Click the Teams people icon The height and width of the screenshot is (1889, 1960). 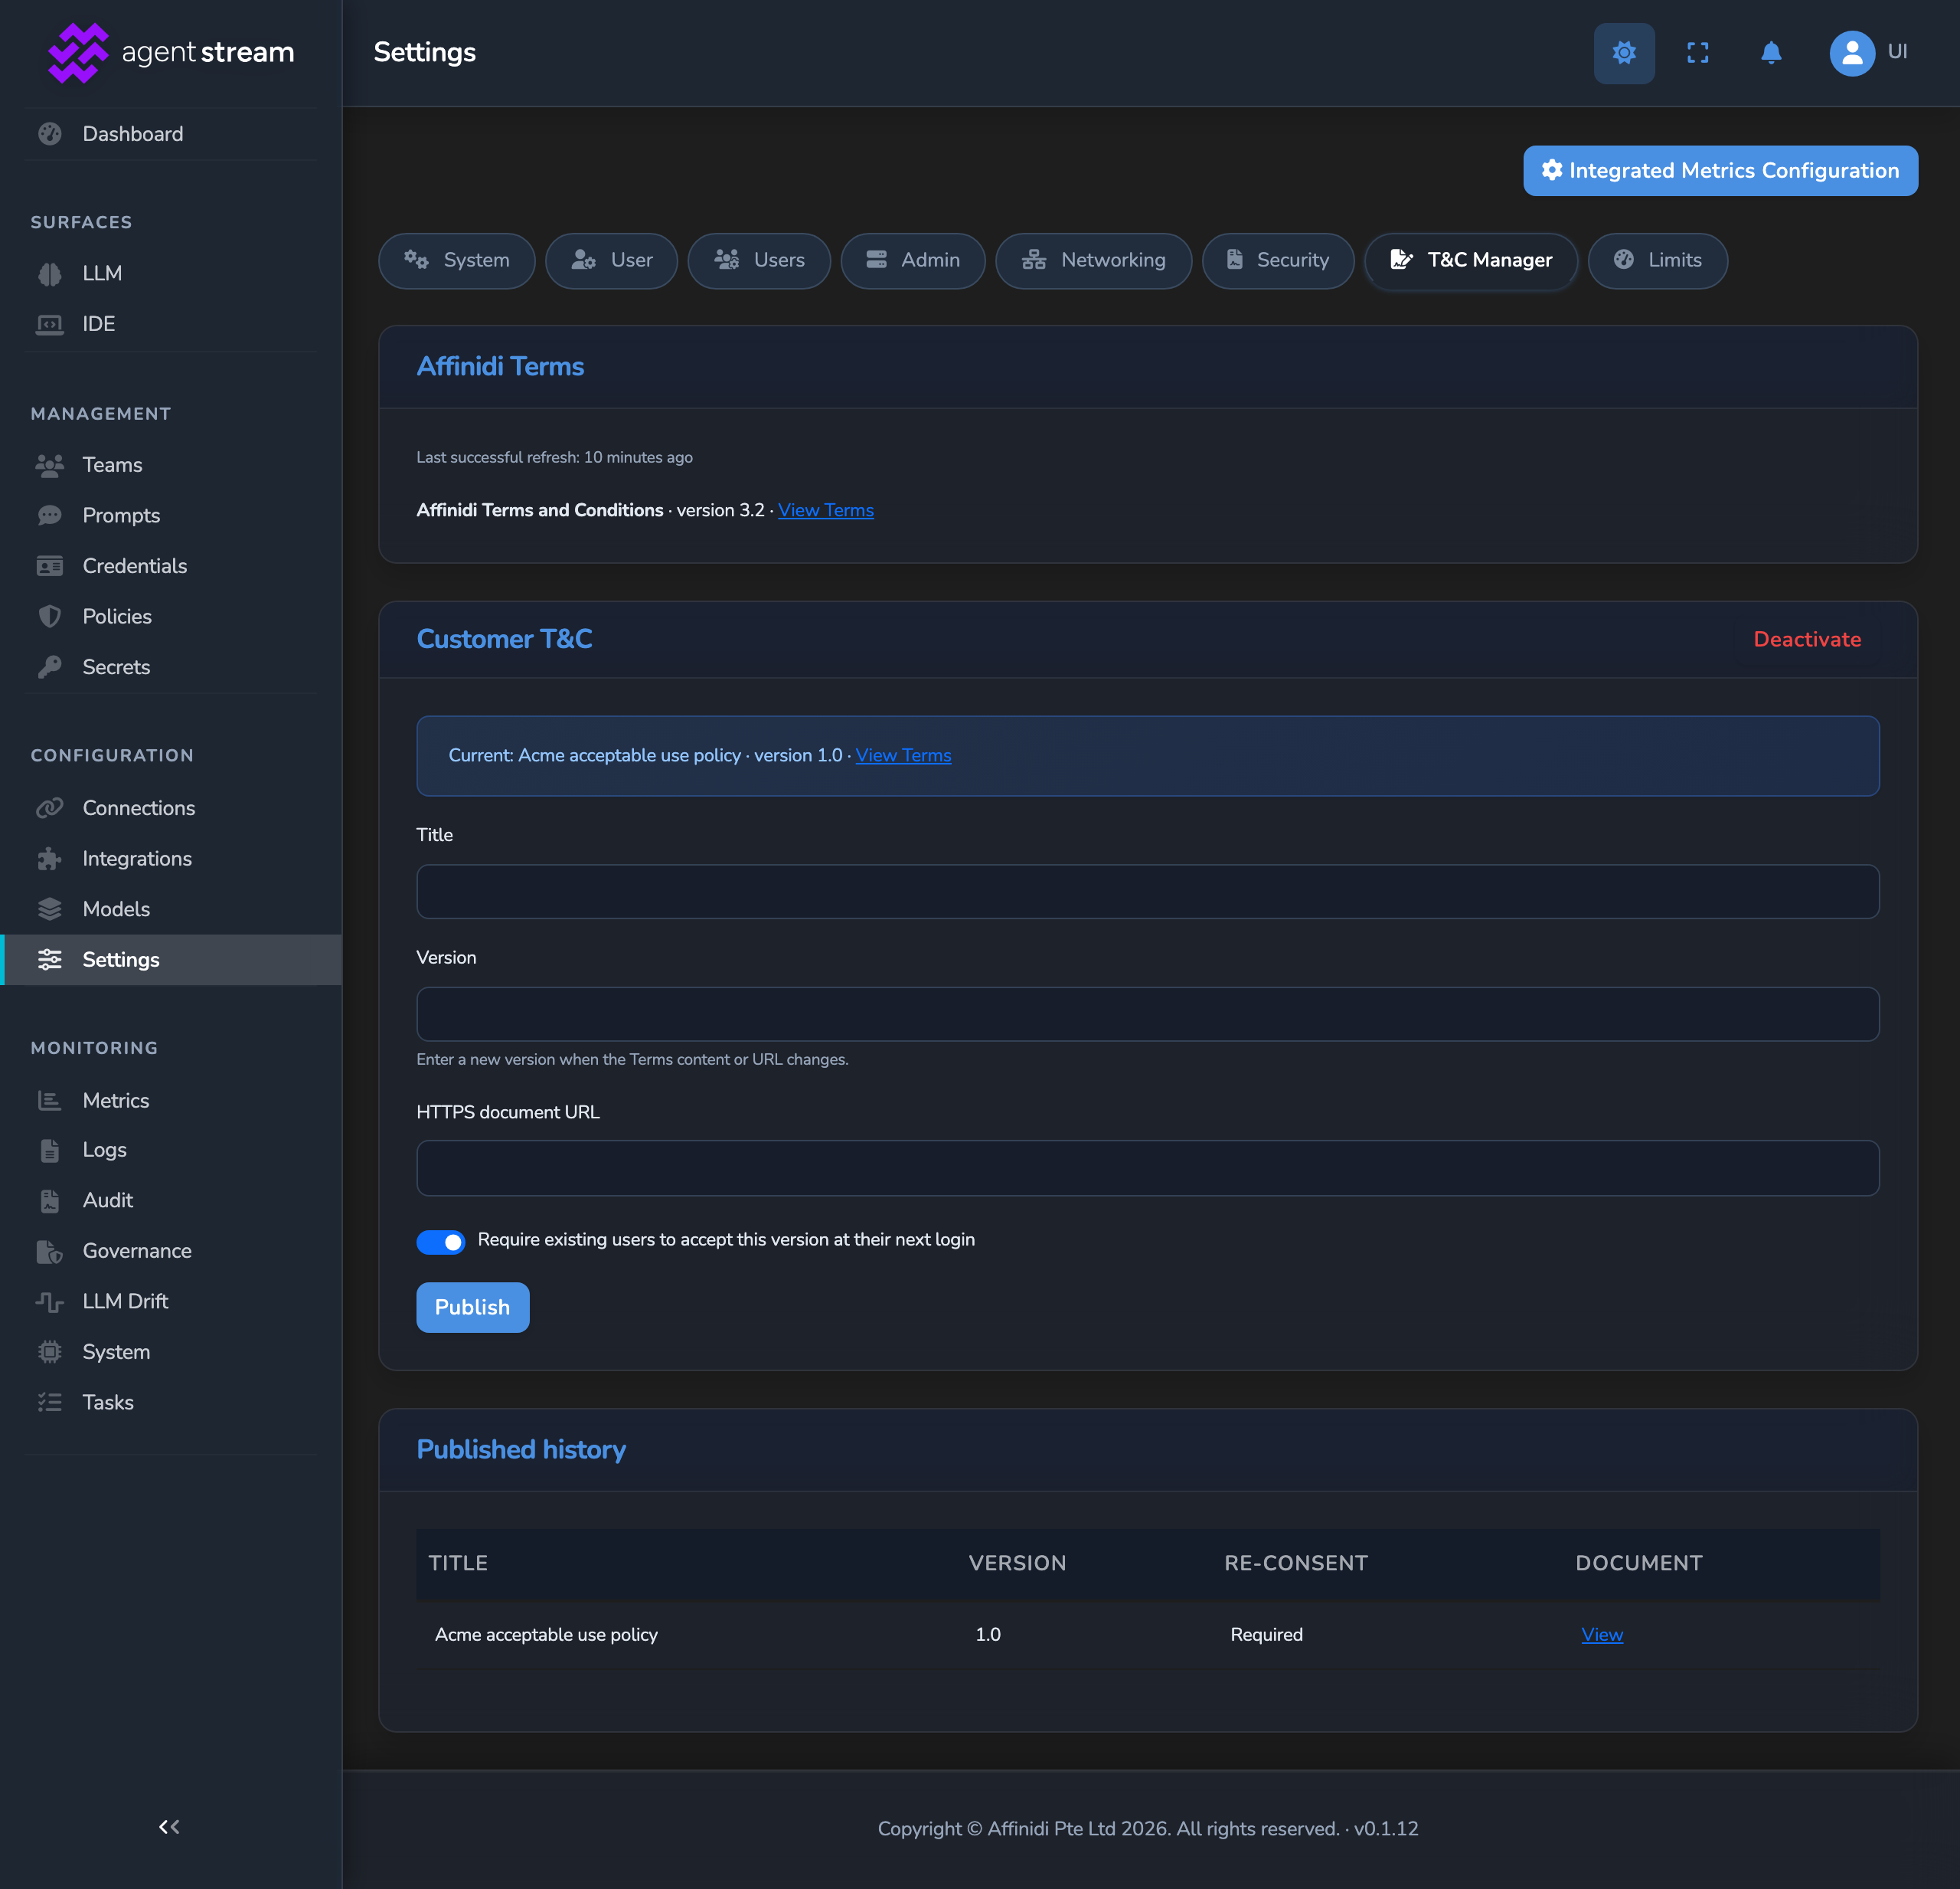[50, 465]
